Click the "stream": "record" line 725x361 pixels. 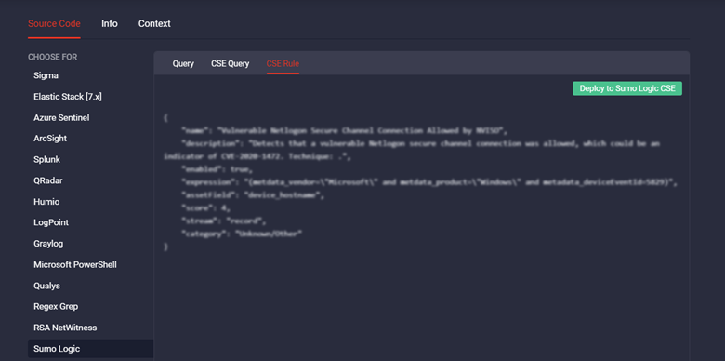(x=224, y=221)
